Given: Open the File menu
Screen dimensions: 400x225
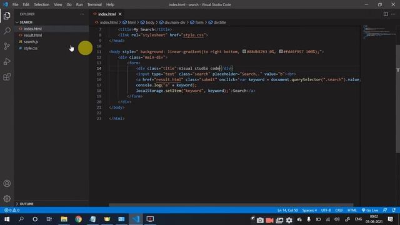Looking at the screenshot, I should [15, 4].
